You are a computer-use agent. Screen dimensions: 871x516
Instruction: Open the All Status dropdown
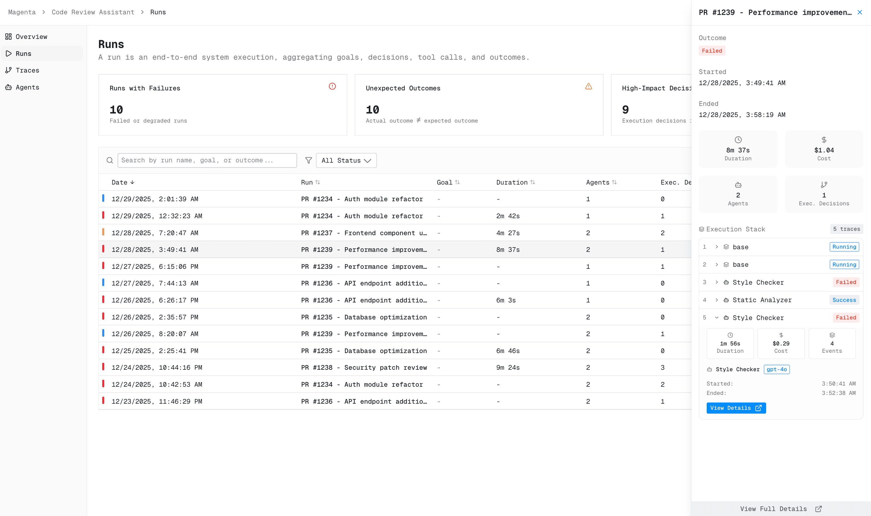[x=346, y=160]
